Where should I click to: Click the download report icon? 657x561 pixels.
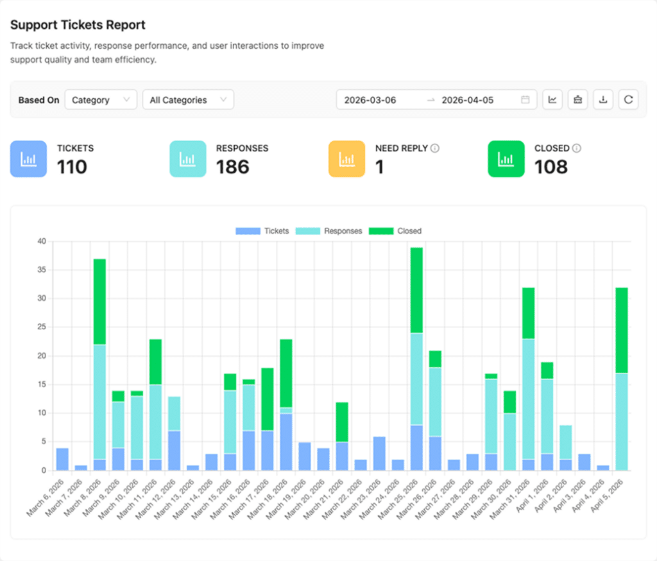[602, 99]
